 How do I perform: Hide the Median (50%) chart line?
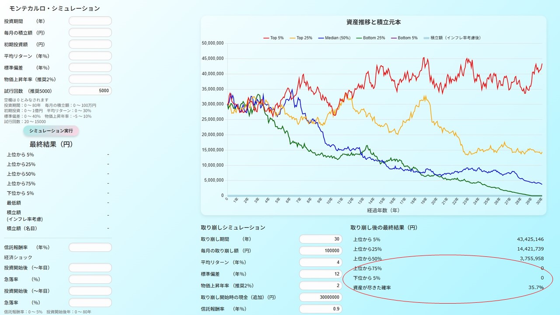click(x=334, y=38)
